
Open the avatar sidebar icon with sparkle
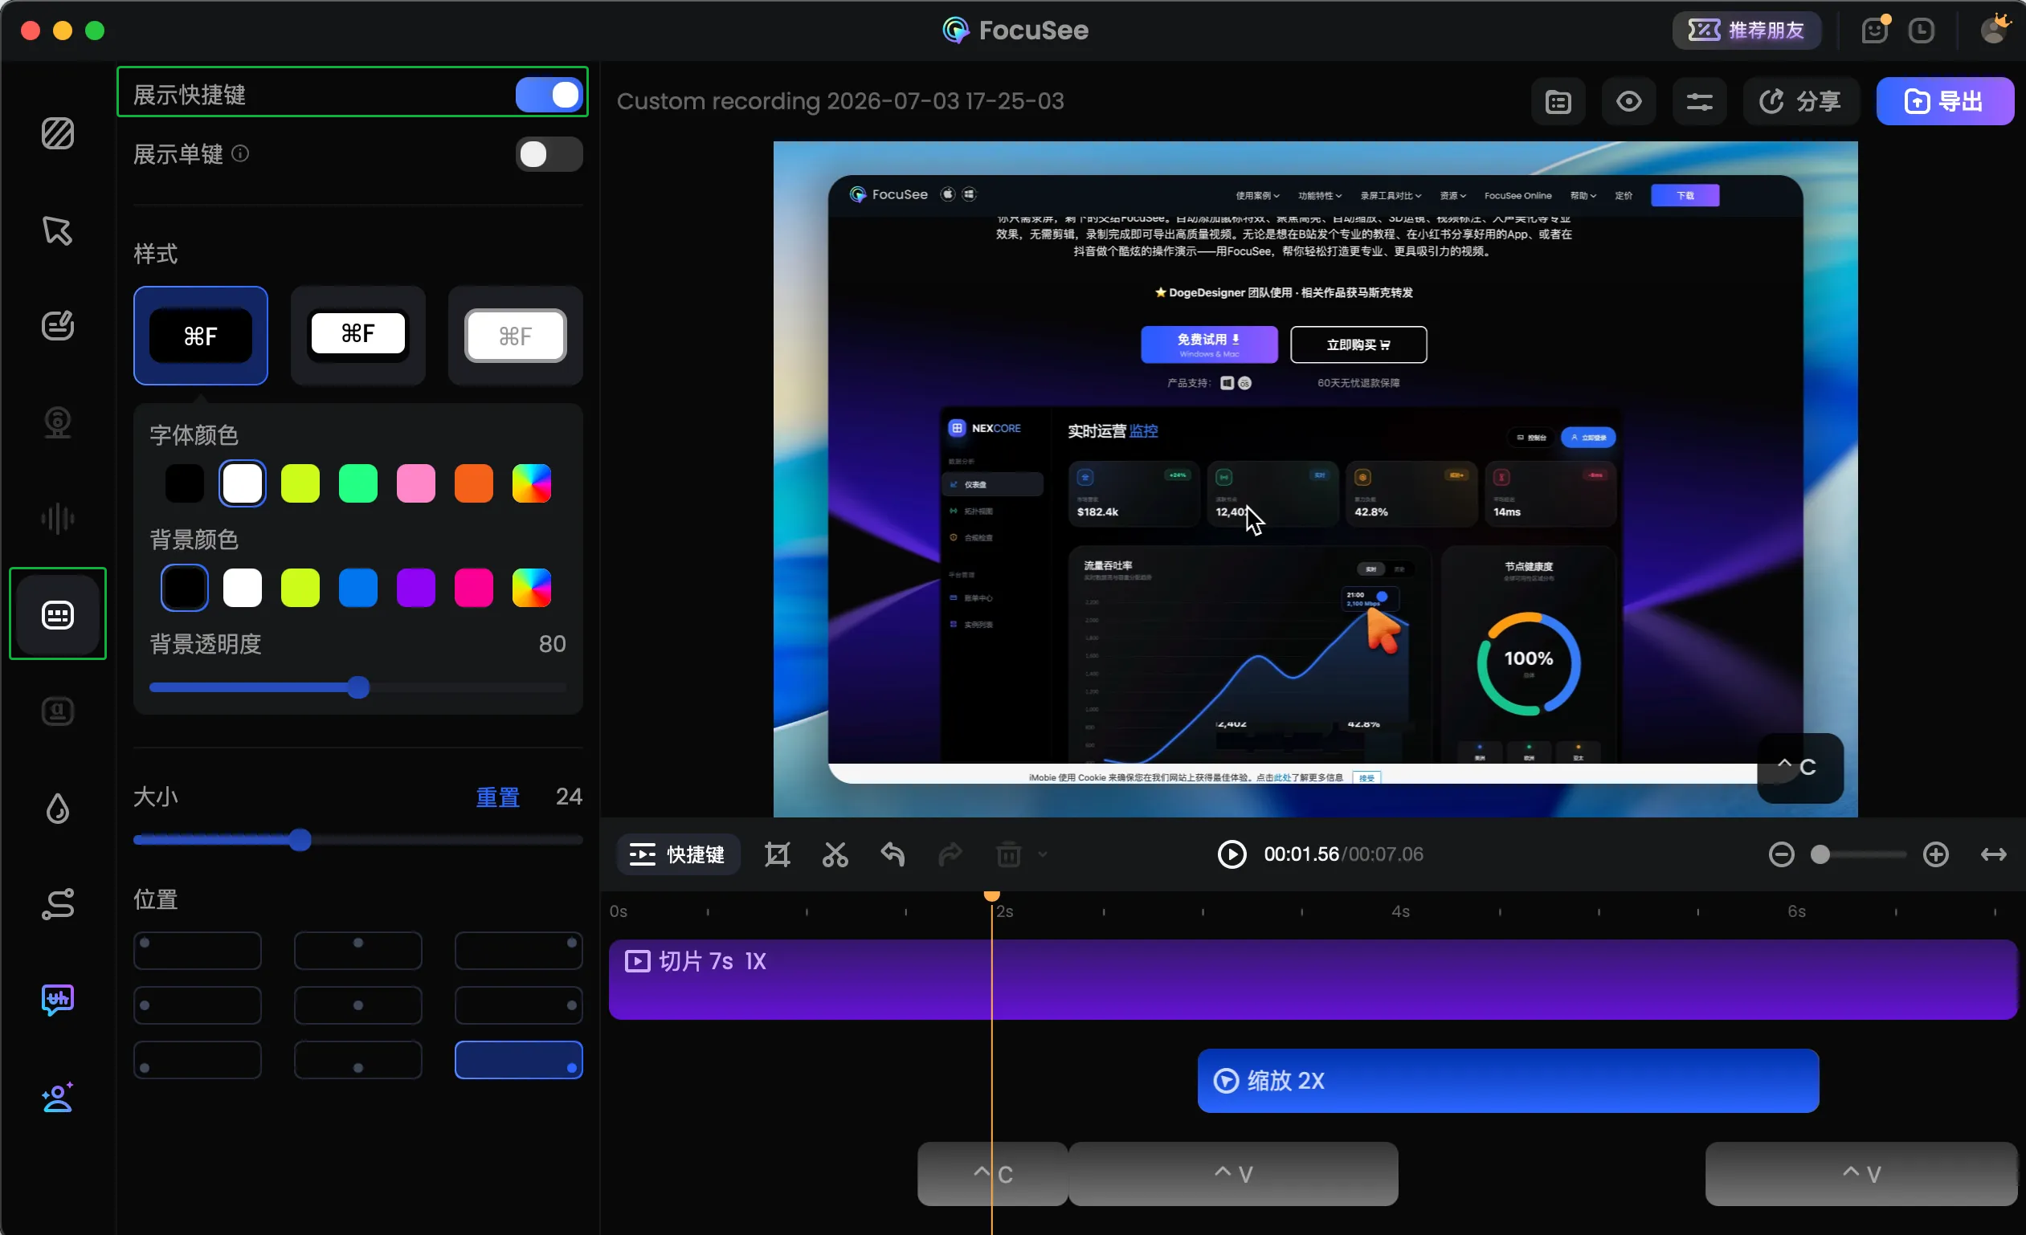(58, 1097)
